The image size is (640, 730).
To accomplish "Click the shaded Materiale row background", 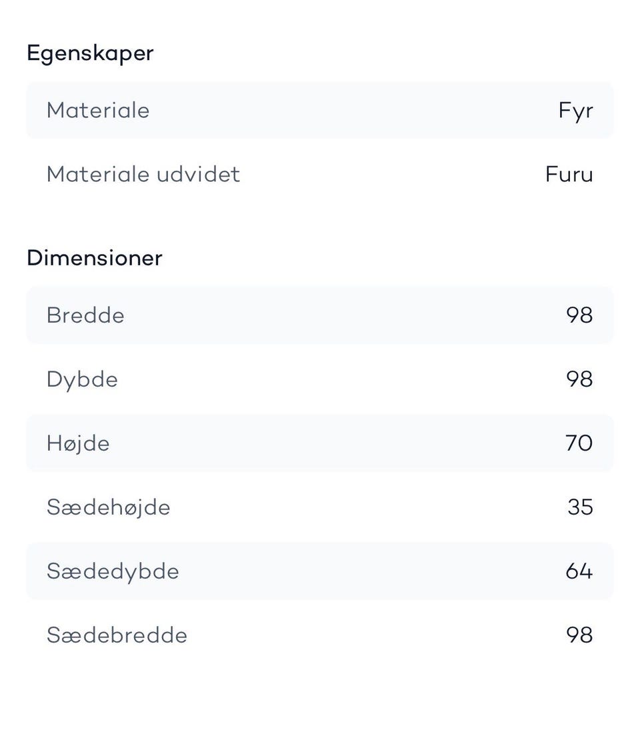I will click(320, 111).
